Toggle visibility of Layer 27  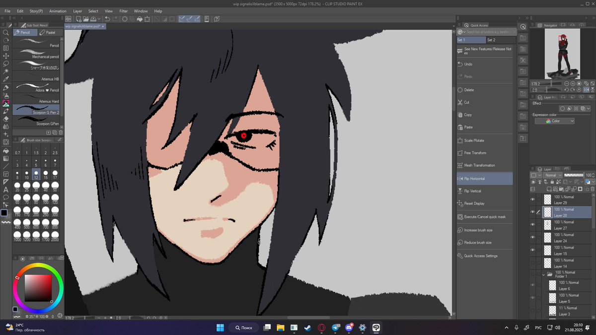[532, 224]
